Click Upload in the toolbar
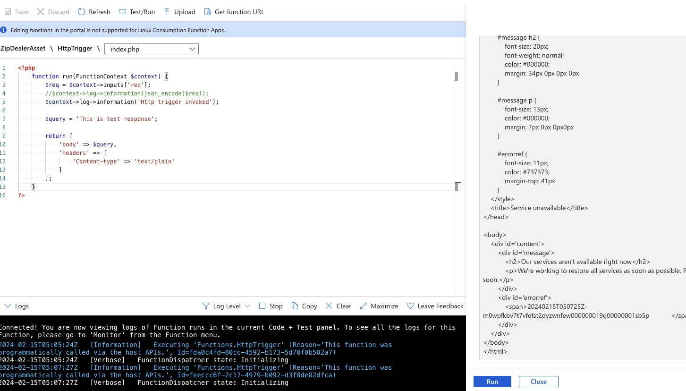Image resolution: width=686 pixels, height=391 pixels. click(x=179, y=12)
